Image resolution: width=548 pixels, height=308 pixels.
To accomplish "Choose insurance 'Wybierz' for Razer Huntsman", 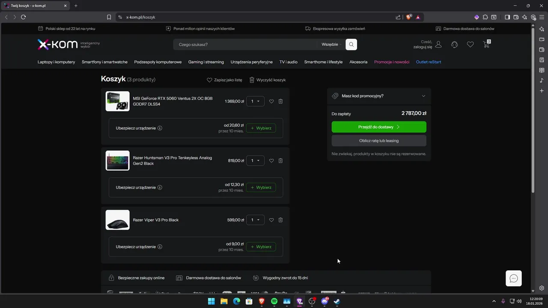I will pos(261,187).
